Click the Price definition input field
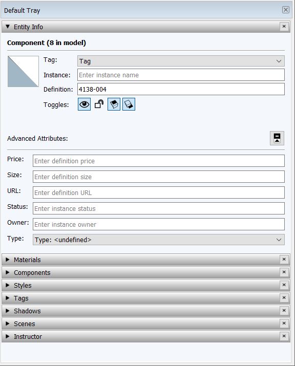 tap(159, 161)
